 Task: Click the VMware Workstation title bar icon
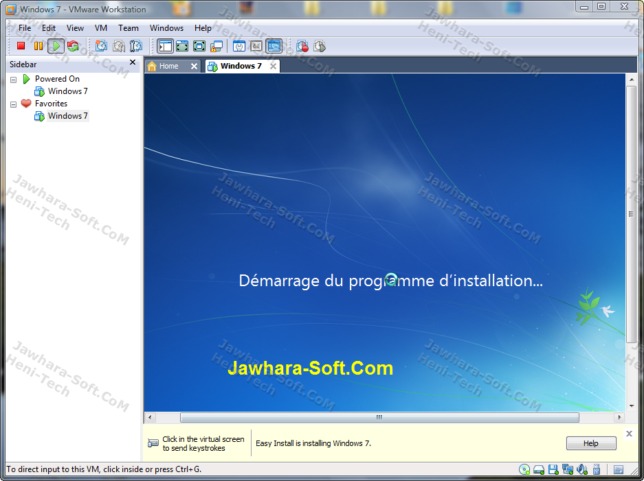[x=11, y=9]
